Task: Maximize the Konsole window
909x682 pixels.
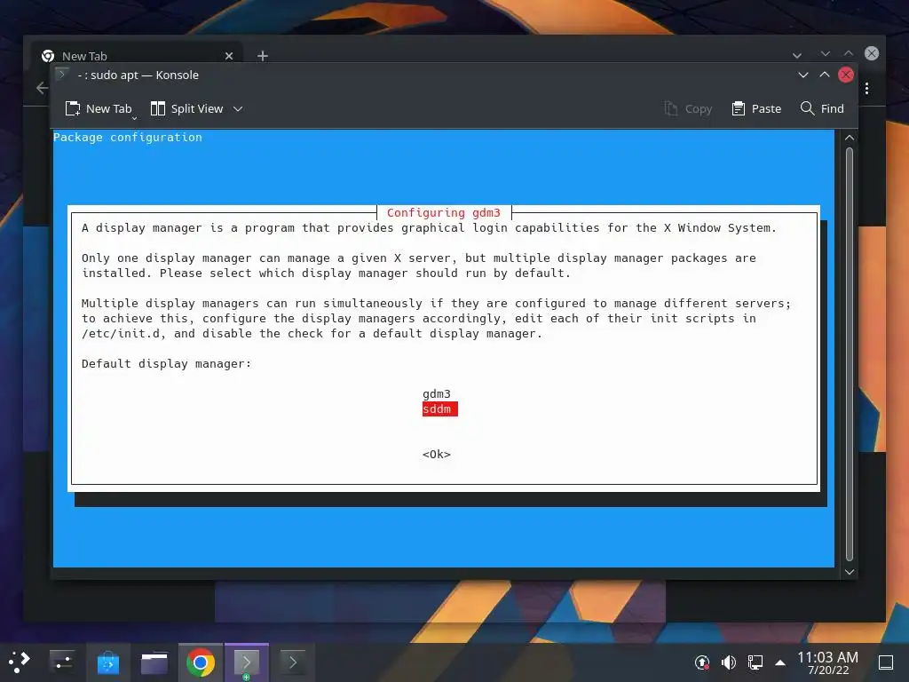Action: coord(825,75)
